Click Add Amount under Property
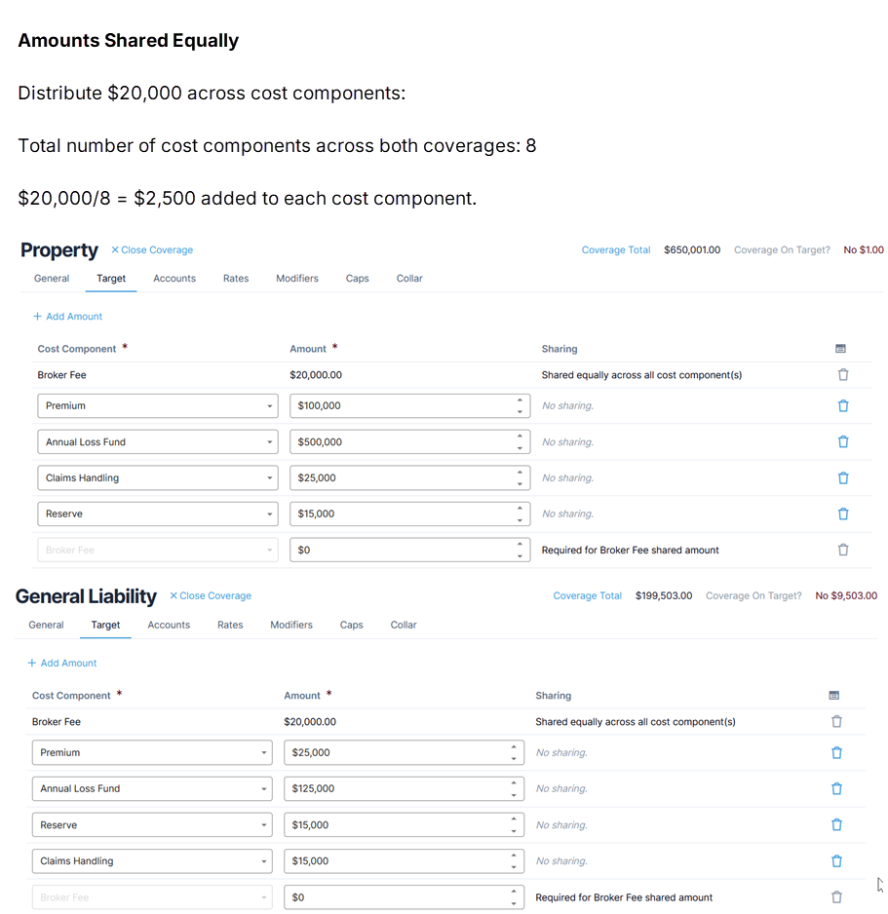888x914 pixels. pos(68,317)
